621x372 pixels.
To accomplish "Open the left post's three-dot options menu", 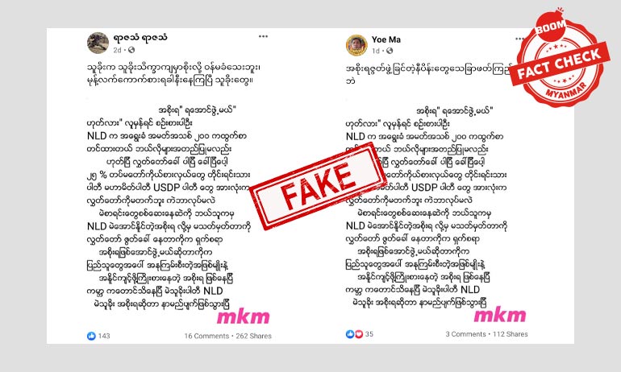I will click(264, 36).
